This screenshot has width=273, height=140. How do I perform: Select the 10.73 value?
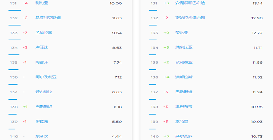coord(257,137)
